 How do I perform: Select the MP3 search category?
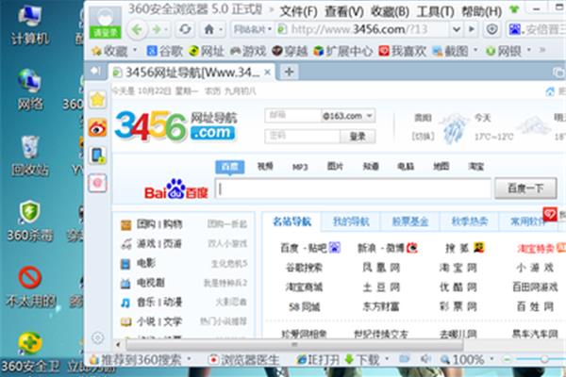coord(300,166)
